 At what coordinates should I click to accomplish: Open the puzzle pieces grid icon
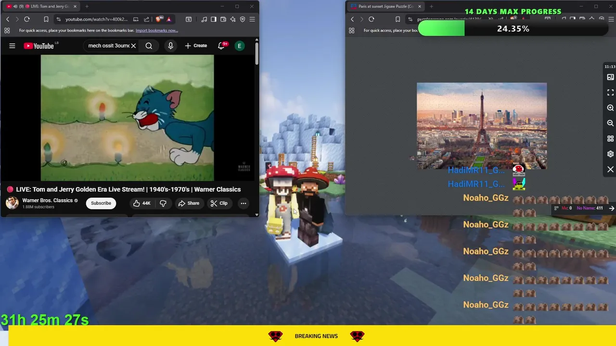tap(610, 138)
